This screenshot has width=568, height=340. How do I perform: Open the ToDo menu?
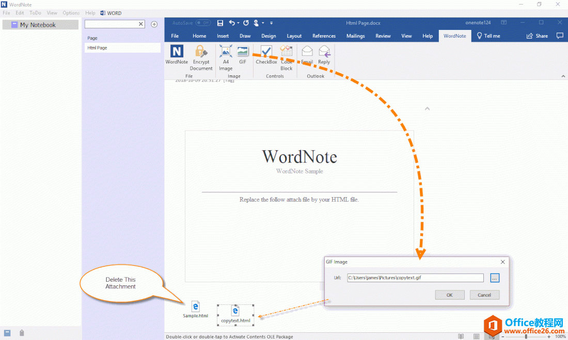pos(35,13)
